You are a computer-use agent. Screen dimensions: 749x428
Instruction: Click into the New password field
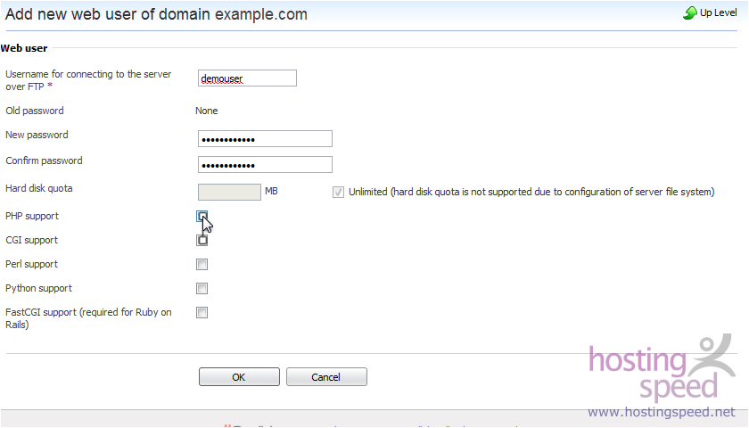(265, 139)
